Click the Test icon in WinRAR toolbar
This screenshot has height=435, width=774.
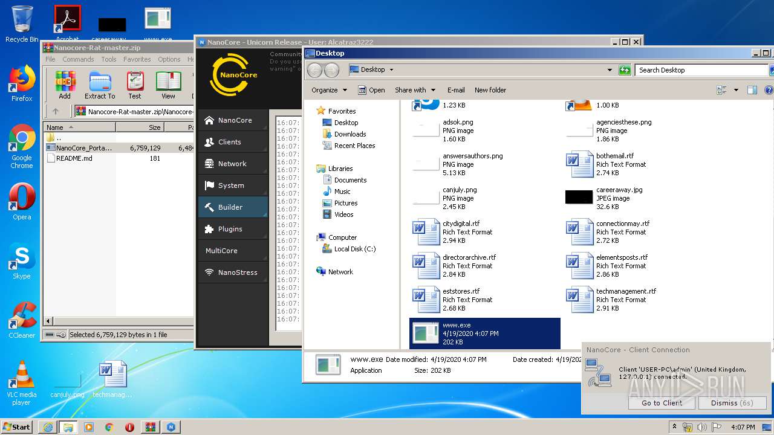135,85
